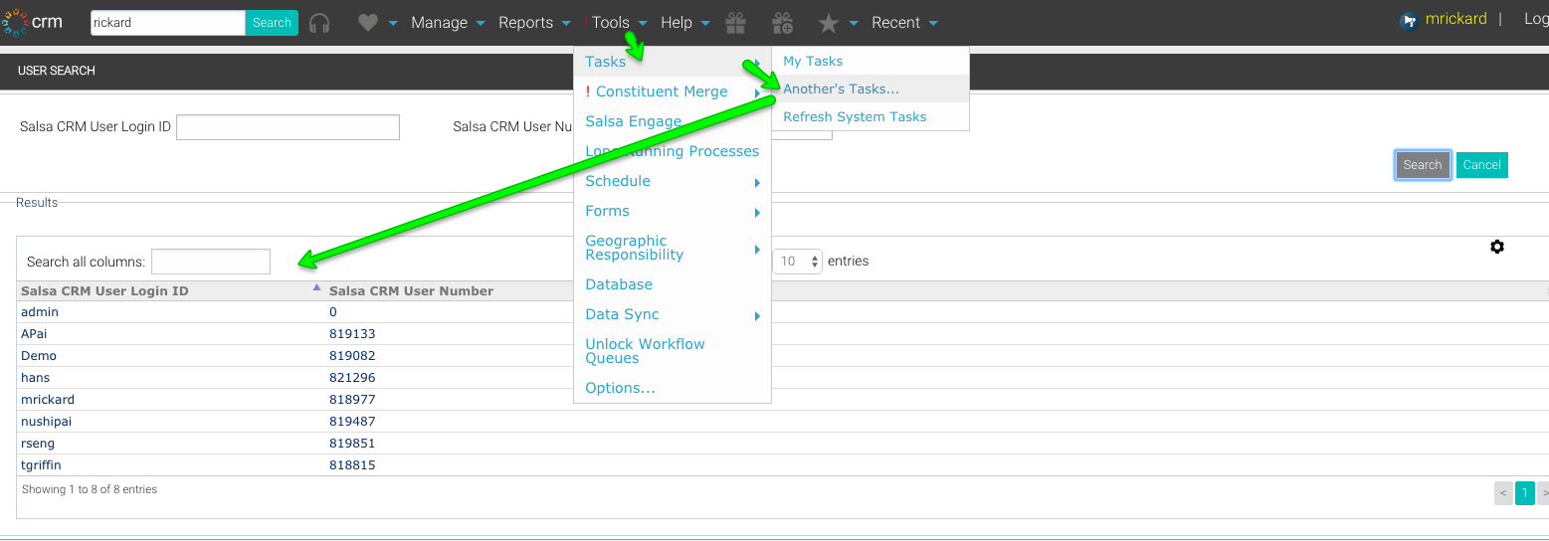Open the results gear settings icon
The image size is (1549, 541).
(x=1497, y=247)
